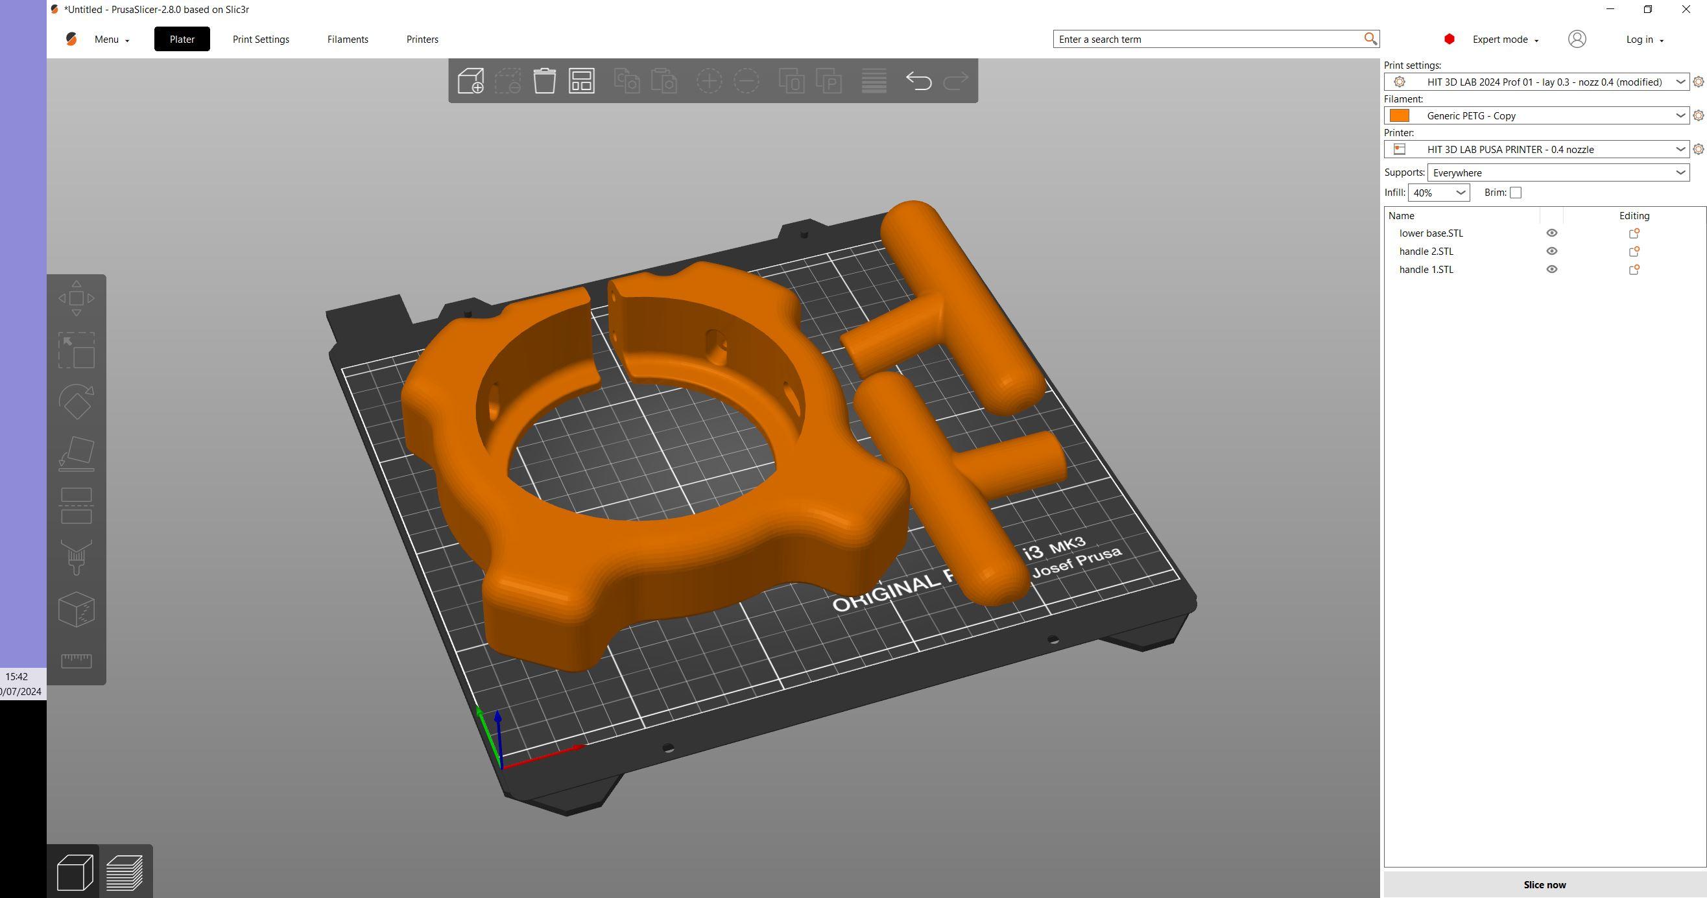This screenshot has height=898, width=1707.
Task: Switch to the Printers tab
Action: click(x=422, y=39)
